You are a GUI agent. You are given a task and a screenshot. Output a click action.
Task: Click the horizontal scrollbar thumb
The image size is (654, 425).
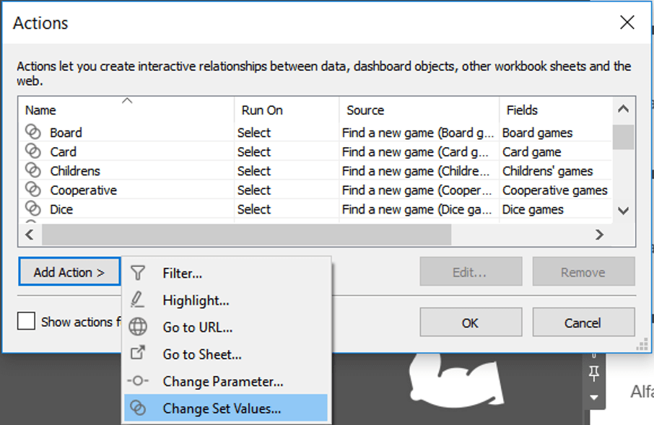pos(245,235)
